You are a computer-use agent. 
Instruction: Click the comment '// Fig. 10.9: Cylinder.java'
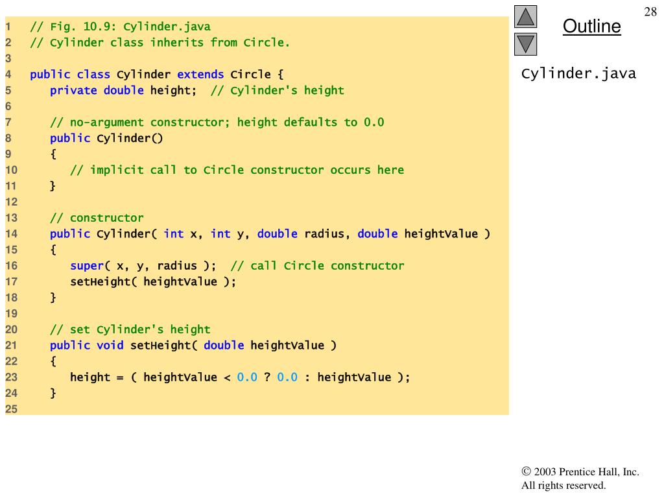[x=120, y=27]
